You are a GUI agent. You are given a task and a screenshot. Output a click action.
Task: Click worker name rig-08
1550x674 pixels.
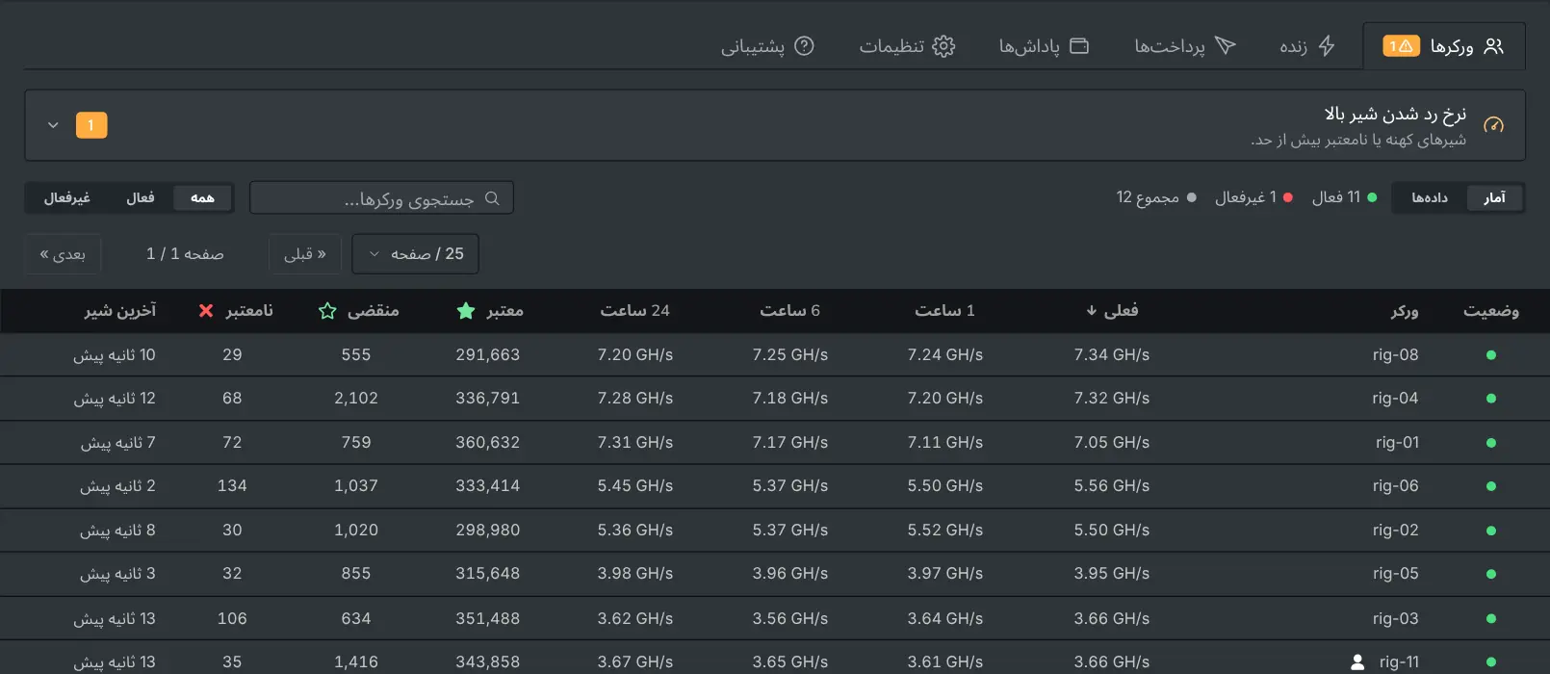pyautogui.click(x=1395, y=354)
